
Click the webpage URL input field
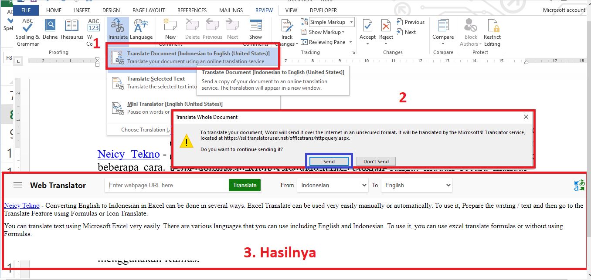click(166, 185)
